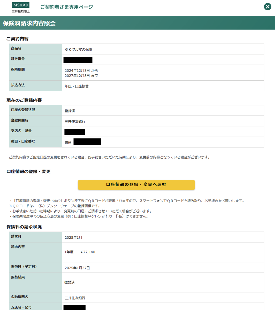Click the note about QRコード being displayed
275x310 pixels.
(x=127, y=201)
